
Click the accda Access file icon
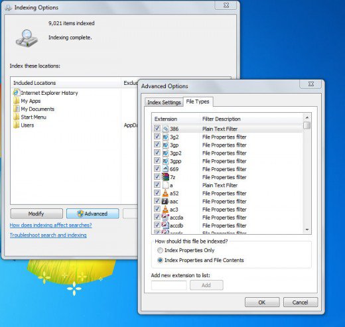click(165, 218)
